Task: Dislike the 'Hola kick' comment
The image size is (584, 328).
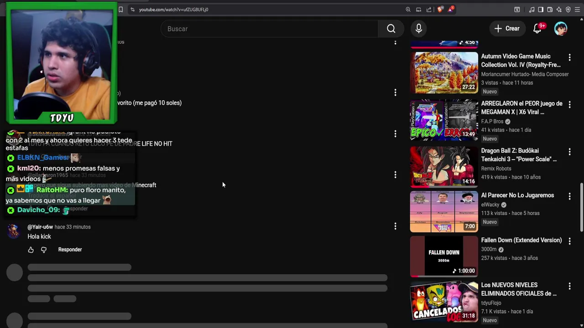Action: click(x=44, y=250)
